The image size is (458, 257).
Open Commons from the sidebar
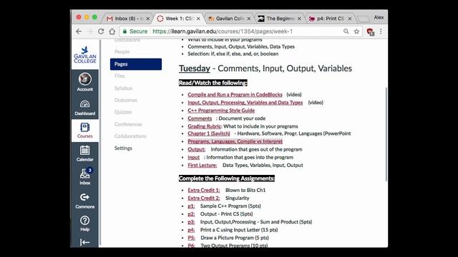coord(84,201)
